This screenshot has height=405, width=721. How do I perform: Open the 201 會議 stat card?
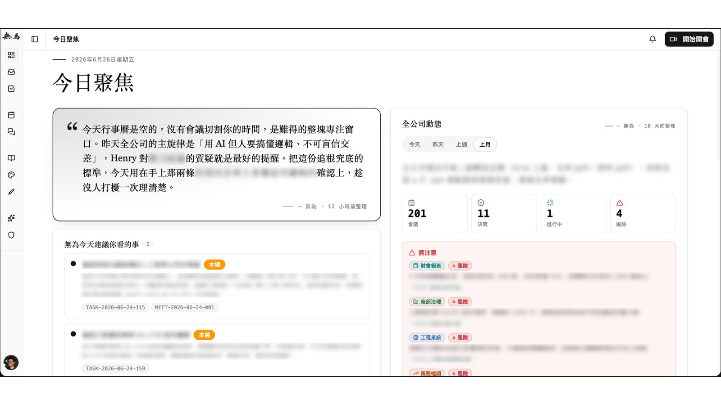coord(434,213)
